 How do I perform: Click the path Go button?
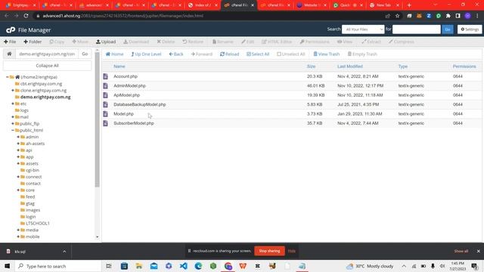click(x=85, y=54)
